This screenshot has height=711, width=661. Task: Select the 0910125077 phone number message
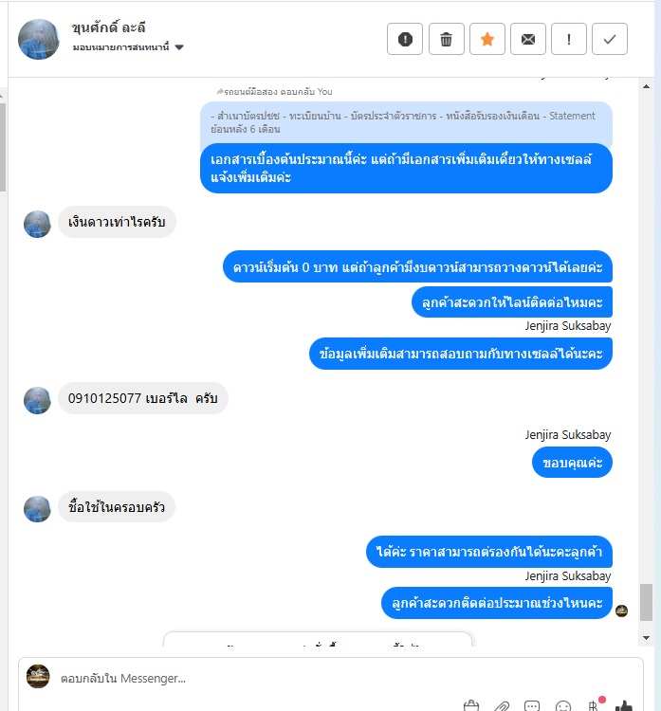pos(143,398)
